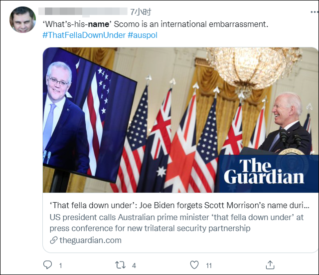
Task: Click the 'That fella down under' headline
Action: (x=179, y=205)
